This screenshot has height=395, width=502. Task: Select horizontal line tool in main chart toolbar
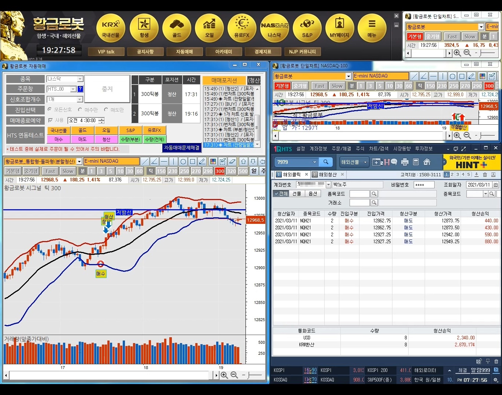point(164,161)
